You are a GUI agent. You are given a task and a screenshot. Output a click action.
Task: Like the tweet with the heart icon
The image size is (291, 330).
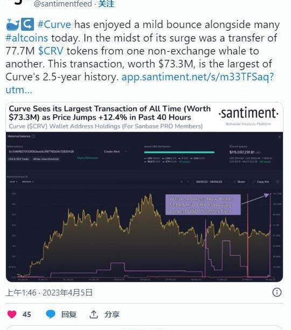[12, 314]
